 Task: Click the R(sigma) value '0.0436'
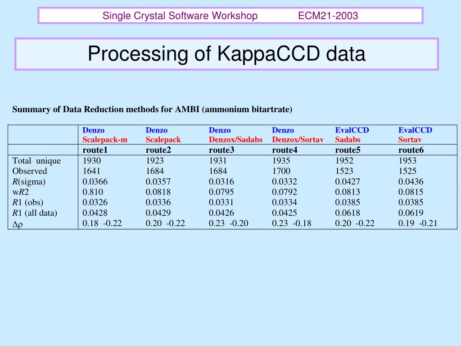point(411,182)
